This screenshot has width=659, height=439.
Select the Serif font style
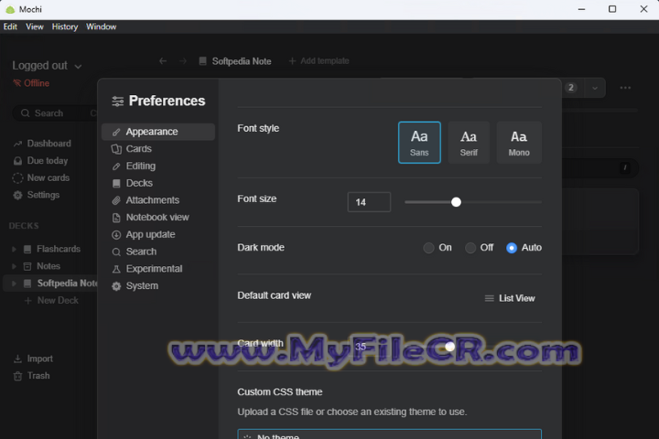469,143
